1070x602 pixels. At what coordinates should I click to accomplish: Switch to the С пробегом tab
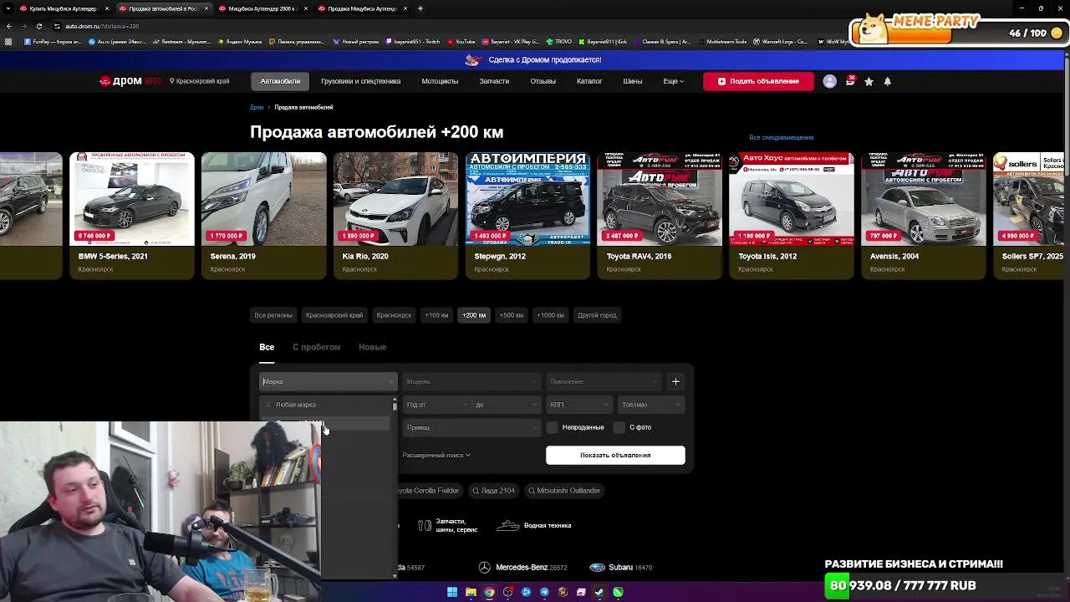(x=316, y=347)
